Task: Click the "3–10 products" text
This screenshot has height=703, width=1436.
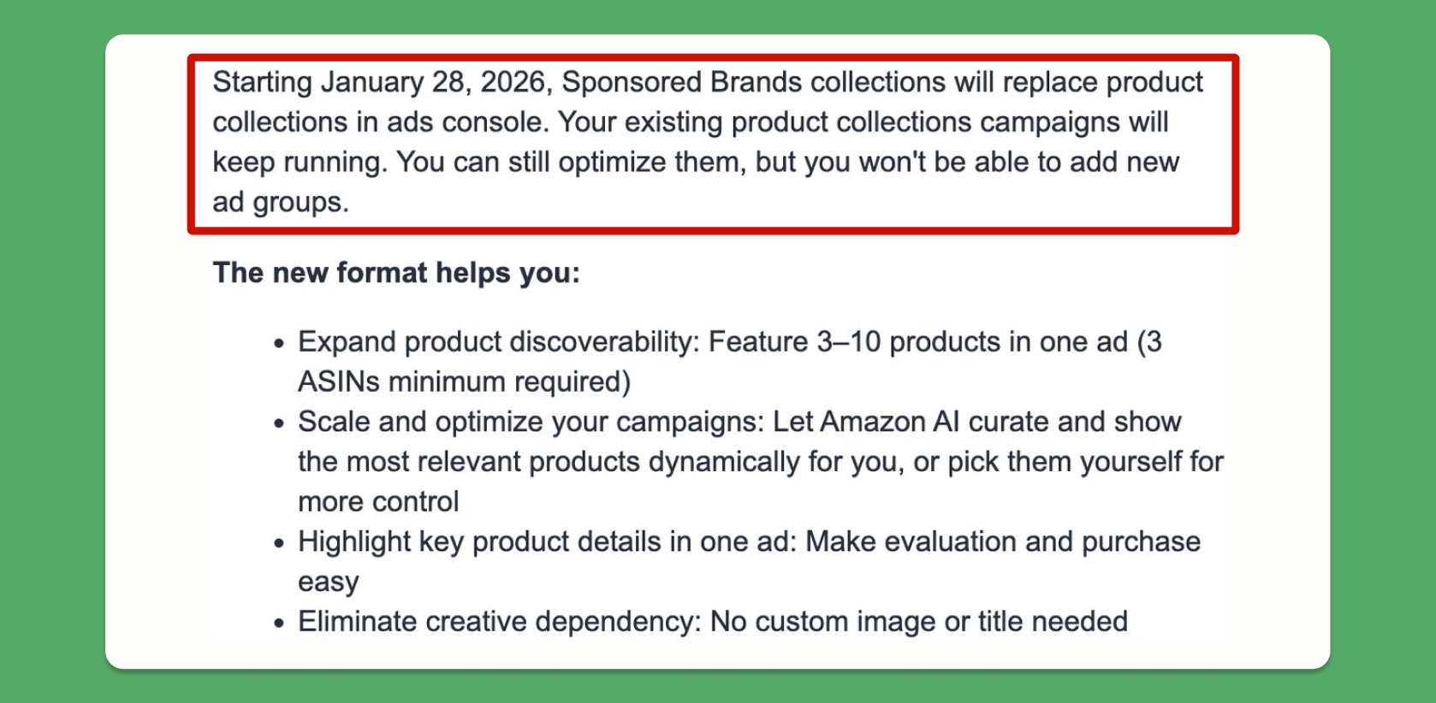Action: [908, 342]
